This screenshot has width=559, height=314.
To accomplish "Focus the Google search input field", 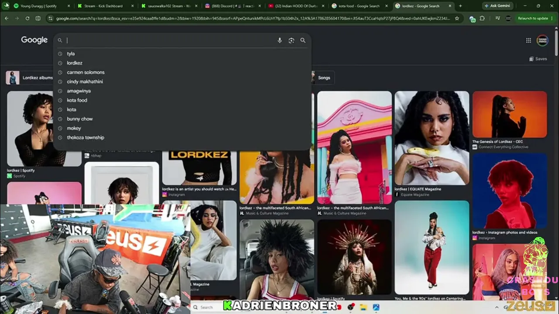I will point(170,41).
